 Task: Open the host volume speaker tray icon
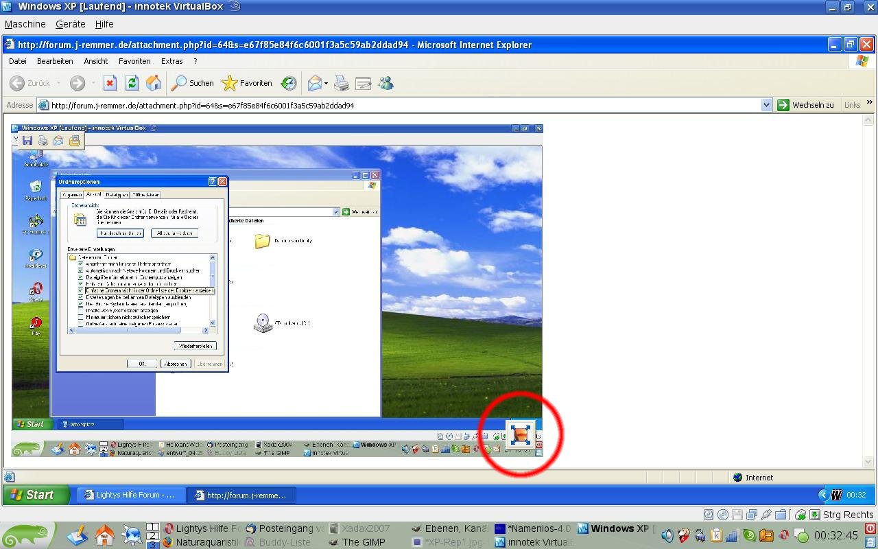pos(667,535)
